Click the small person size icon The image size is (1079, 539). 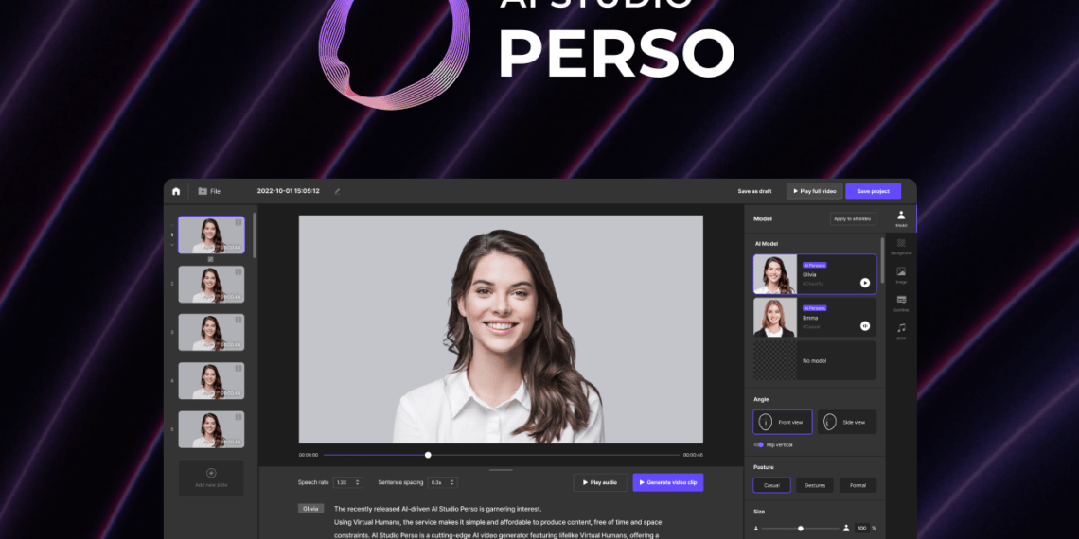click(756, 528)
